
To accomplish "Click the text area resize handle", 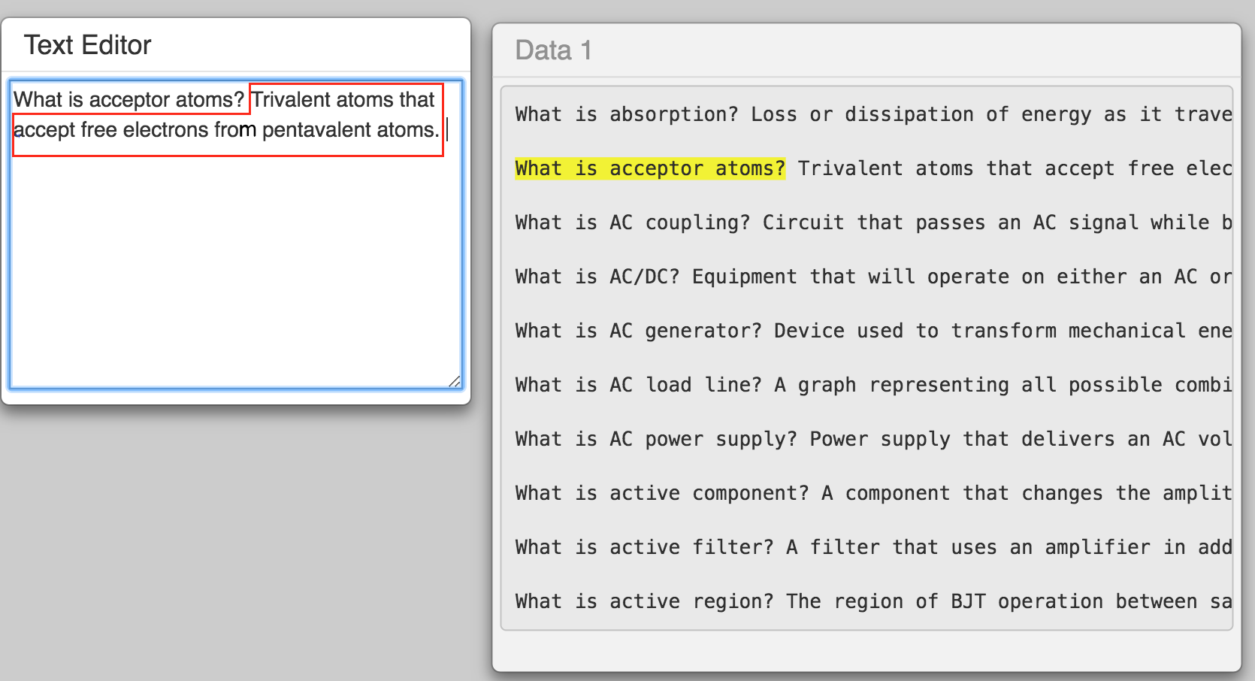I will click(455, 381).
